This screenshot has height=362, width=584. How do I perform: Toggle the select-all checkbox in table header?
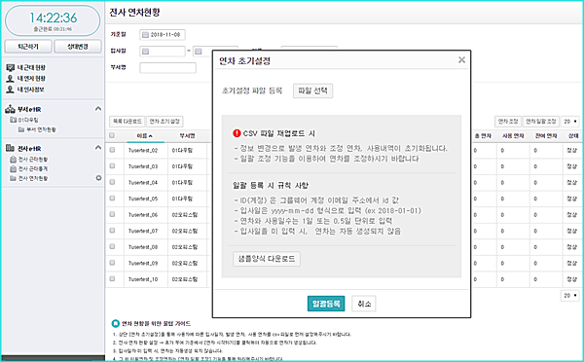click(112, 135)
